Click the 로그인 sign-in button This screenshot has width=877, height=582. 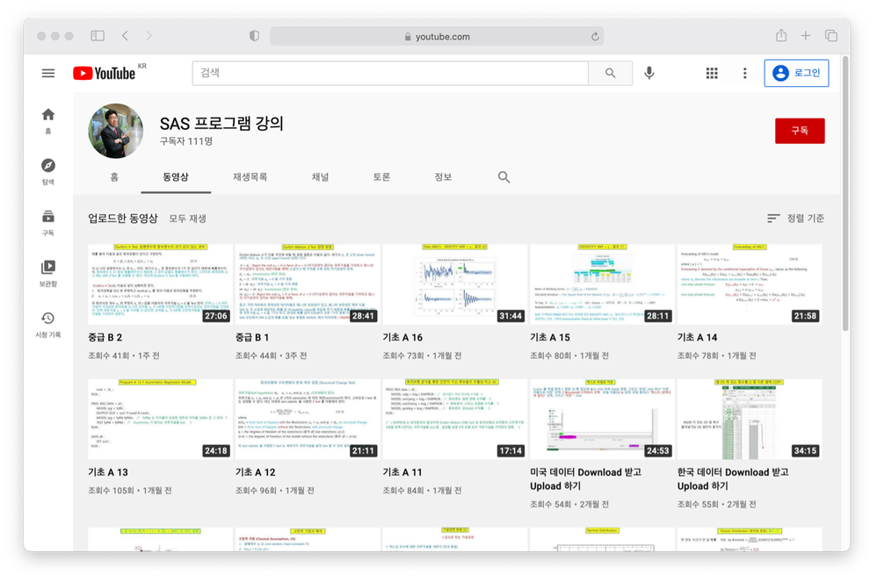coord(796,73)
